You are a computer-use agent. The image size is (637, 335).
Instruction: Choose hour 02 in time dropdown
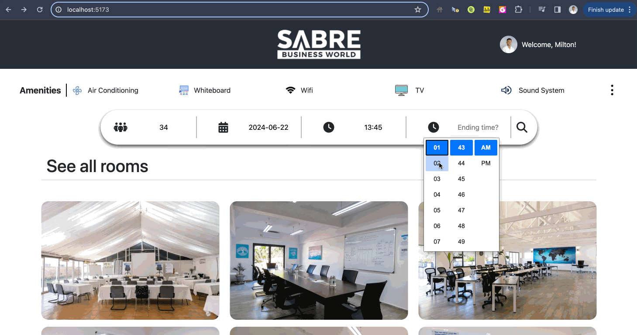pyautogui.click(x=437, y=163)
